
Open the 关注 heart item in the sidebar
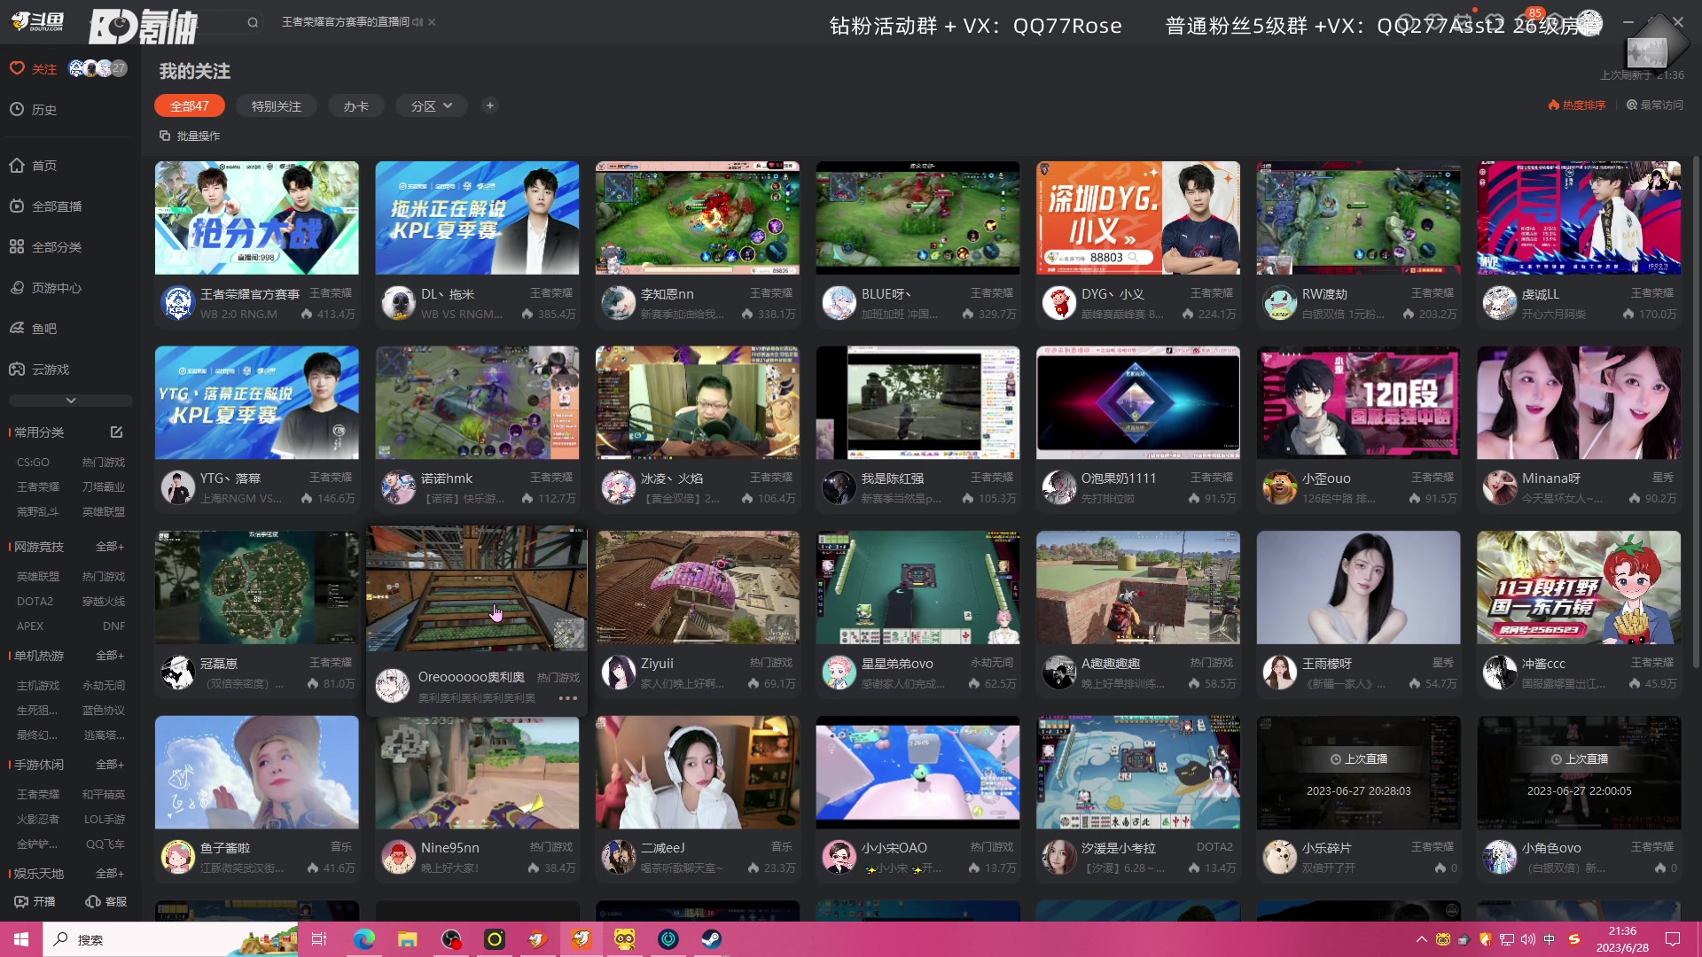pyautogui.click(x=33, y=68)
